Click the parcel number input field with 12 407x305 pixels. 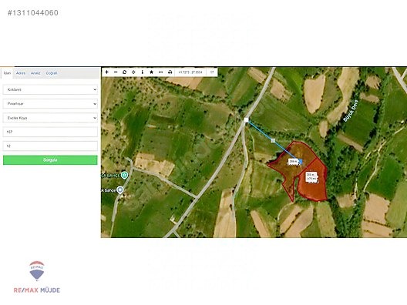(x=50, y=146)
